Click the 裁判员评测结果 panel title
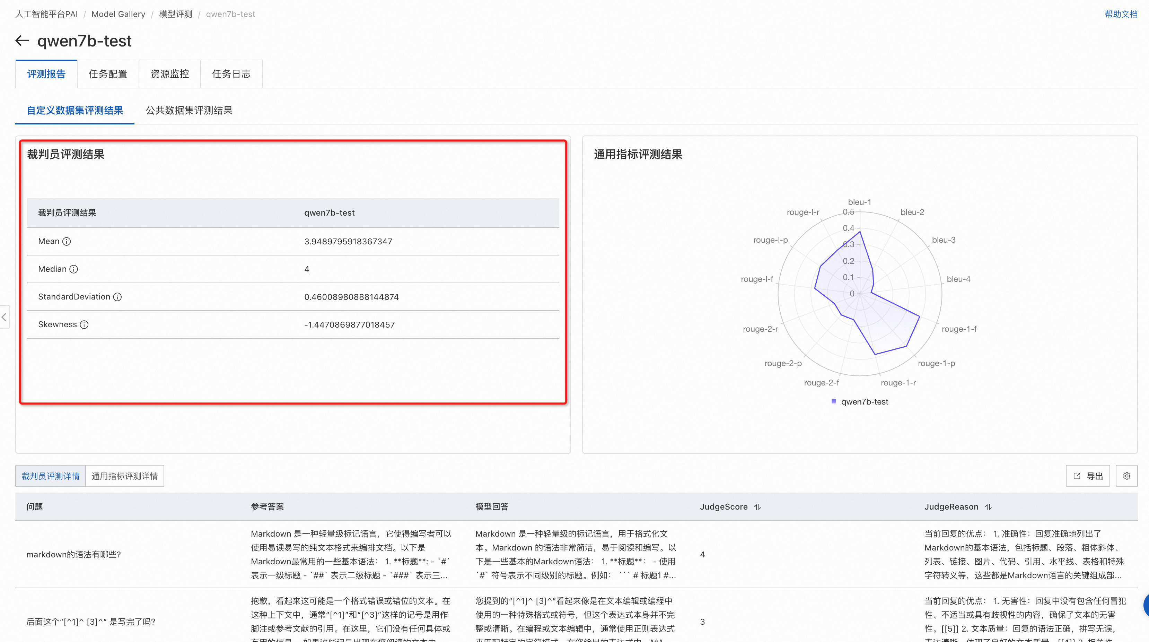 65,154
